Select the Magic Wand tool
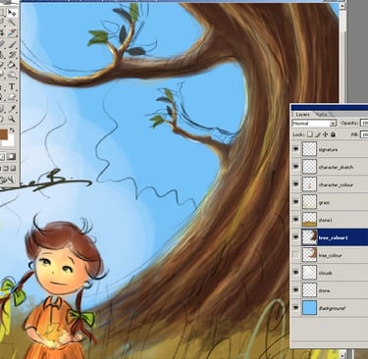This screenshot has width=368, height=359. pyautogui.click(x=12, y=23)
